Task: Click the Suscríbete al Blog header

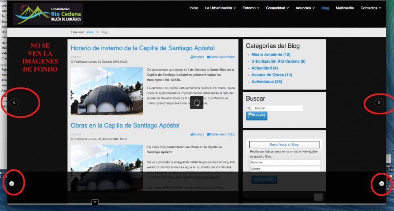Action: pyautogui.click(x=284, y=145)
